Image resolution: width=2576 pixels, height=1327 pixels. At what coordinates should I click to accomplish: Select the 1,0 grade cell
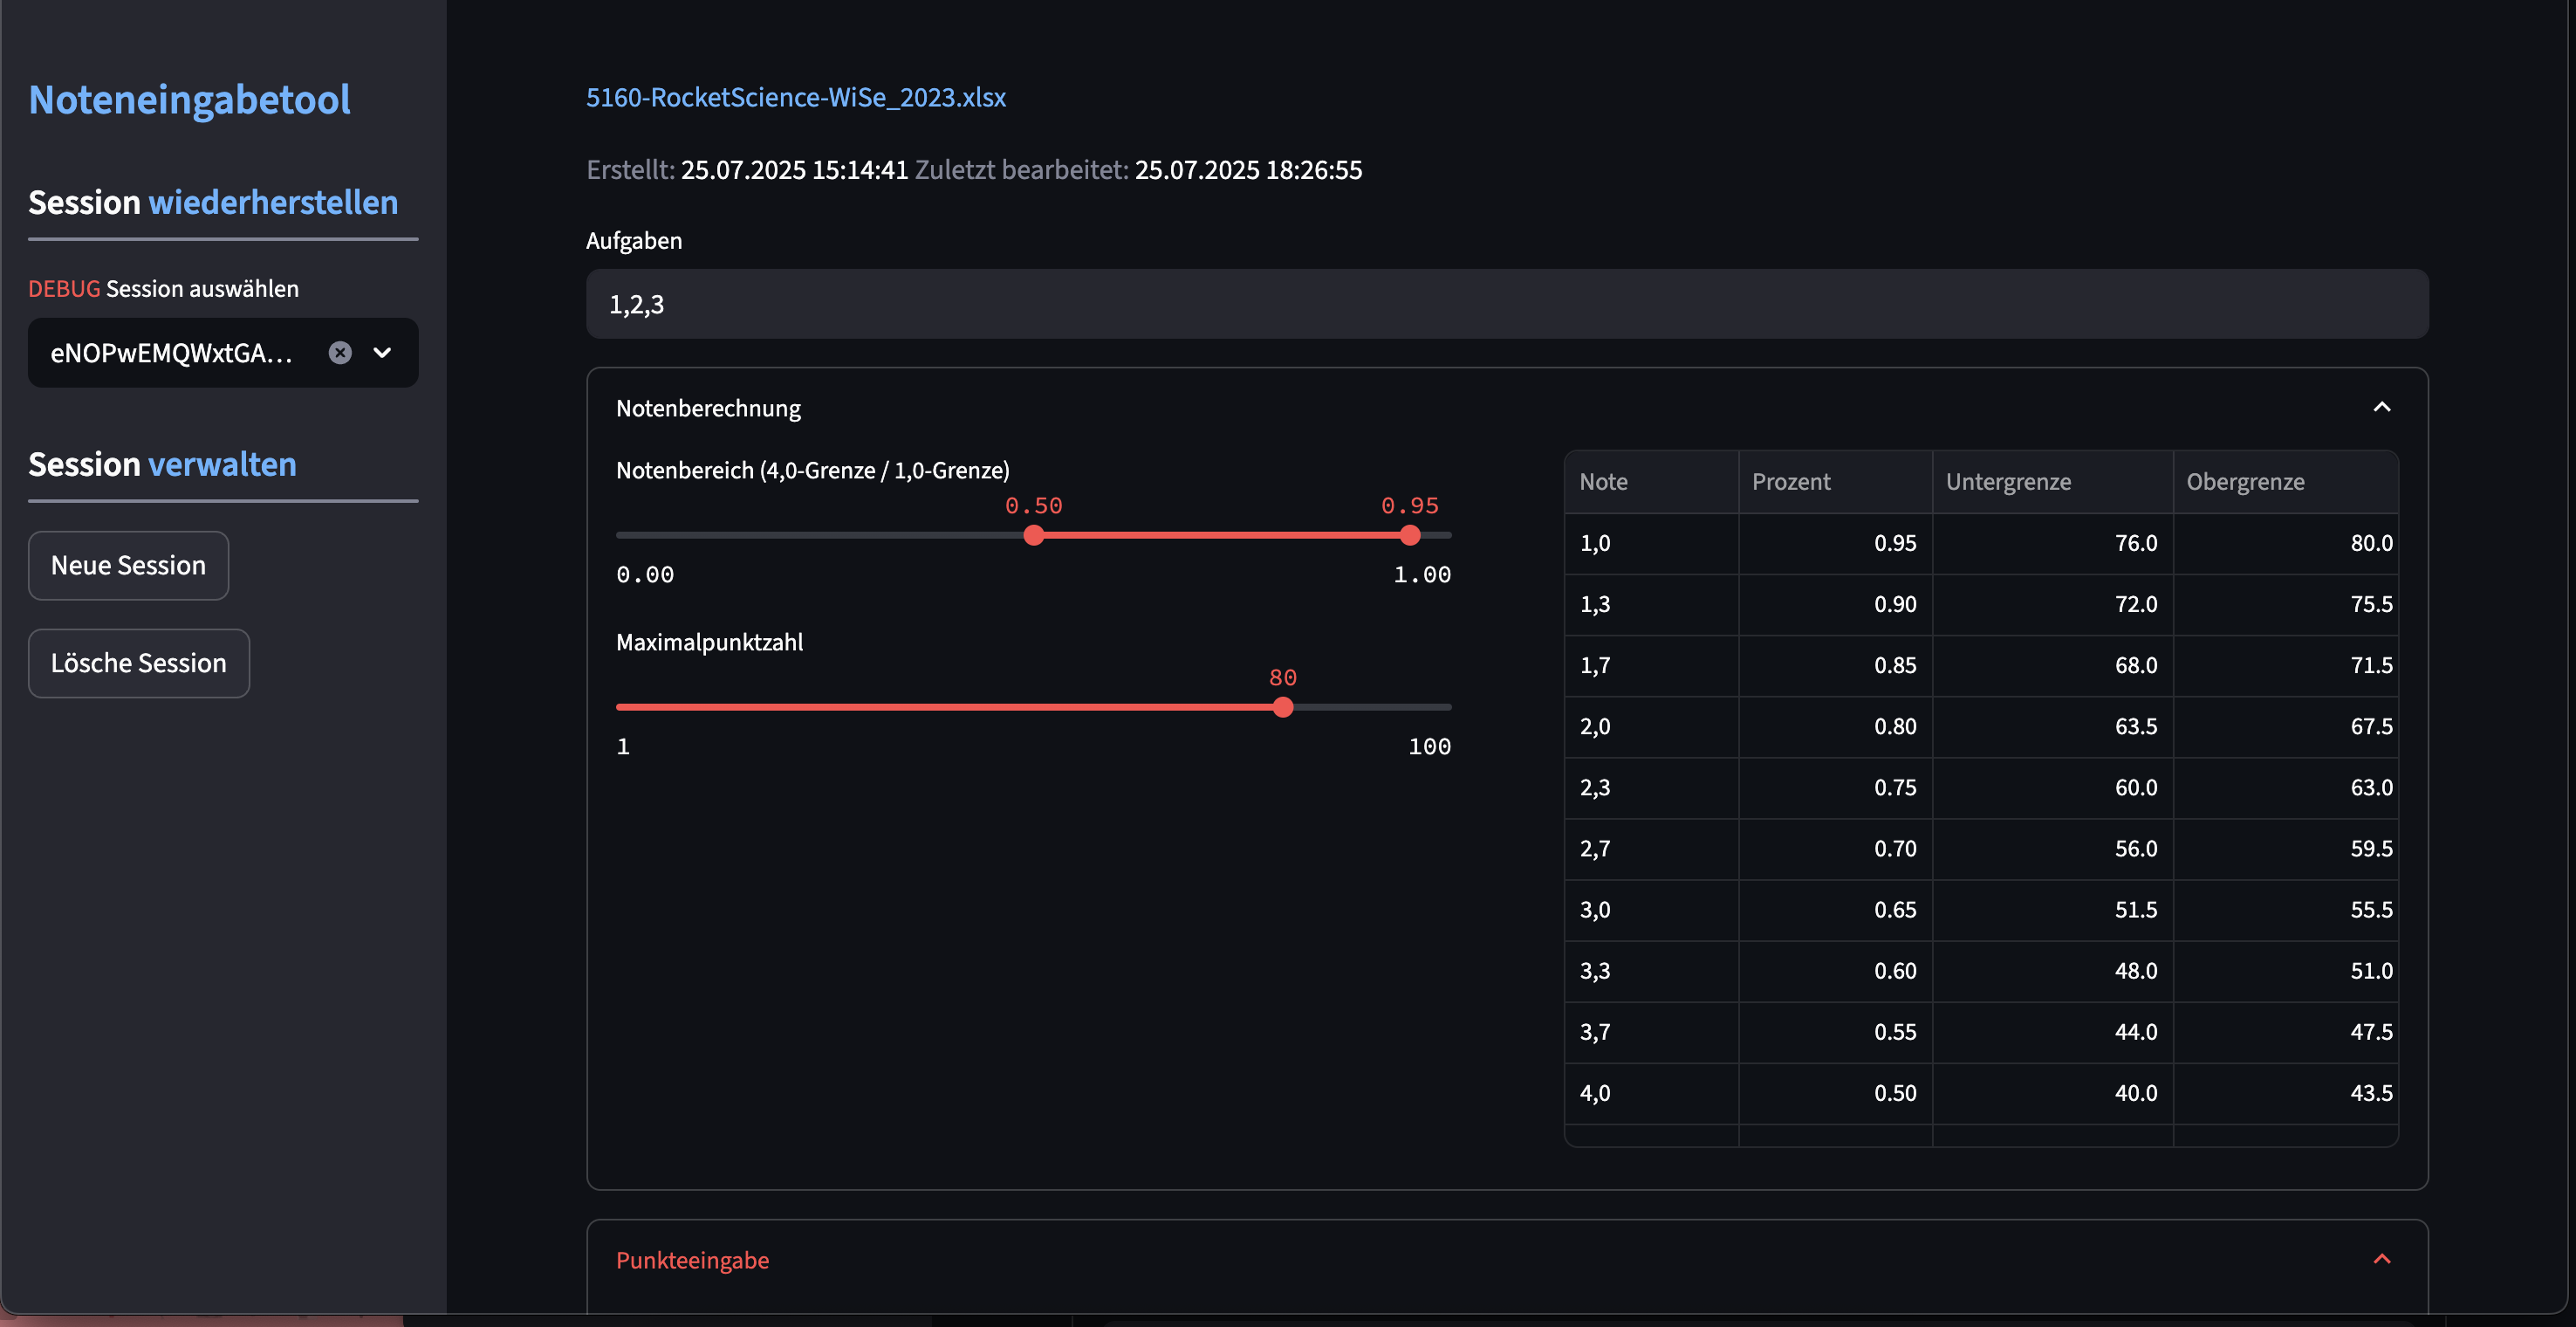[x=1650, y=543]
